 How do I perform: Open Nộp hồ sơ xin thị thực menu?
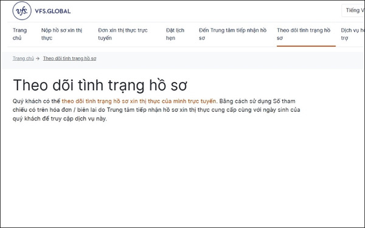(61, 34)
